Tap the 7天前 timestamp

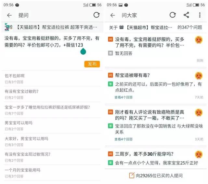(199, 97)
